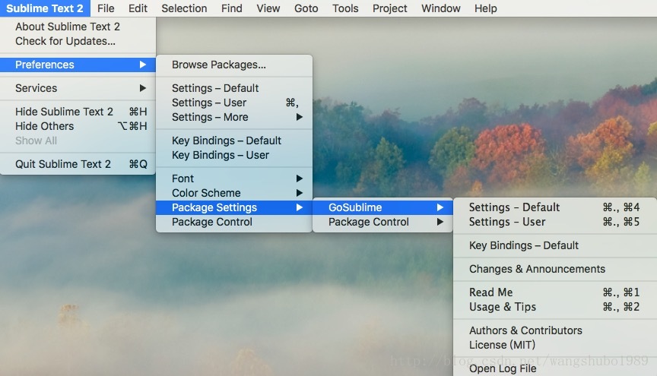Open Settings – User in Preferences submenu
This screenshot has width=657, height=376.
[x=234, y=103]
